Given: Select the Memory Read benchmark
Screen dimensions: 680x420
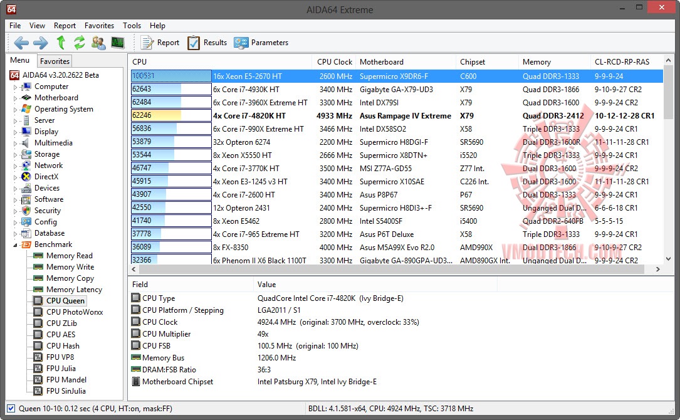Looking at the screenshot, I should tap(70, 256).
